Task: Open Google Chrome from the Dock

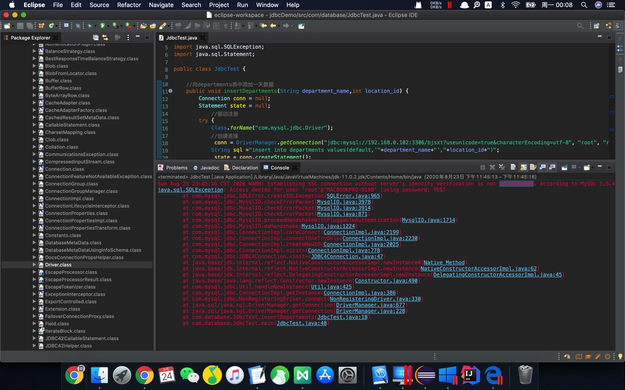Action: (145, 375)
